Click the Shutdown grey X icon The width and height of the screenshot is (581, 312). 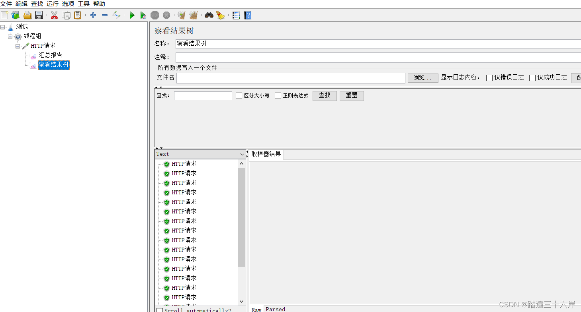pos(166,16)
